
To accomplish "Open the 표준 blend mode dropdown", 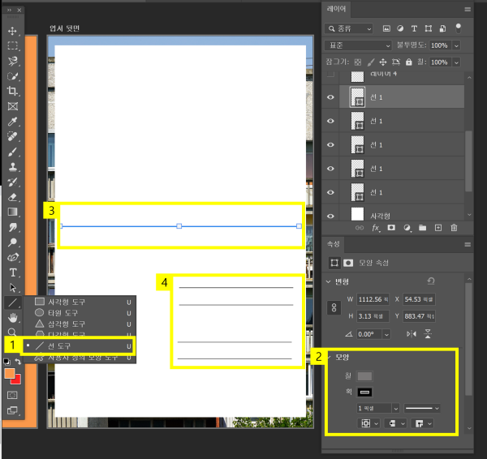I will click(357, 45).
